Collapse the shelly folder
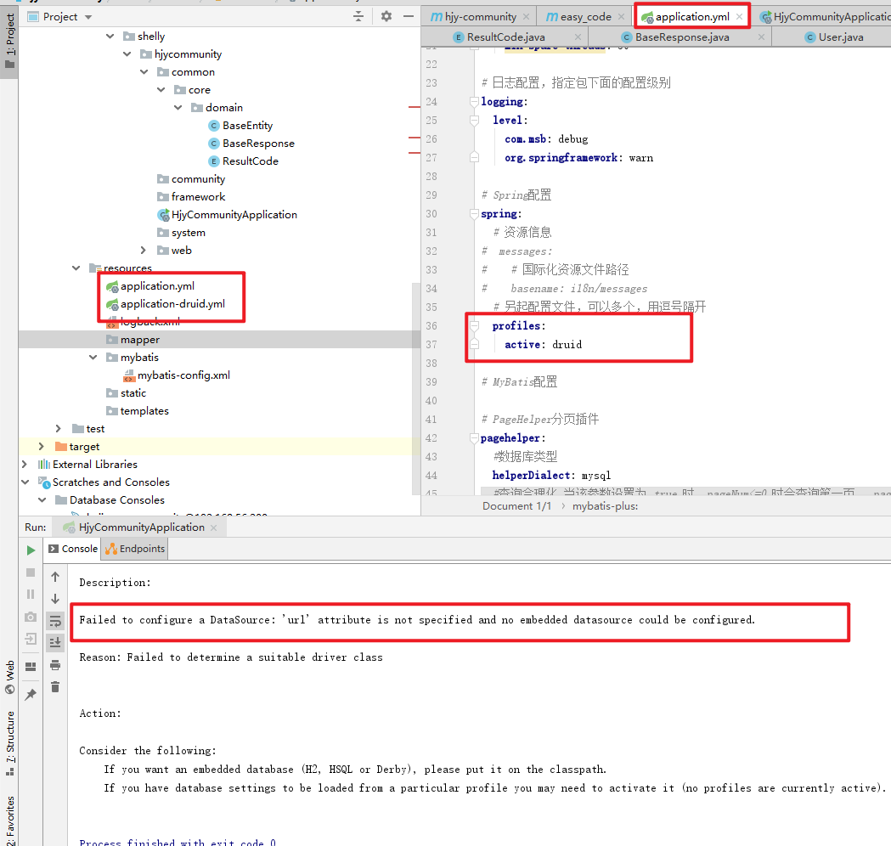 pos(110,37)
